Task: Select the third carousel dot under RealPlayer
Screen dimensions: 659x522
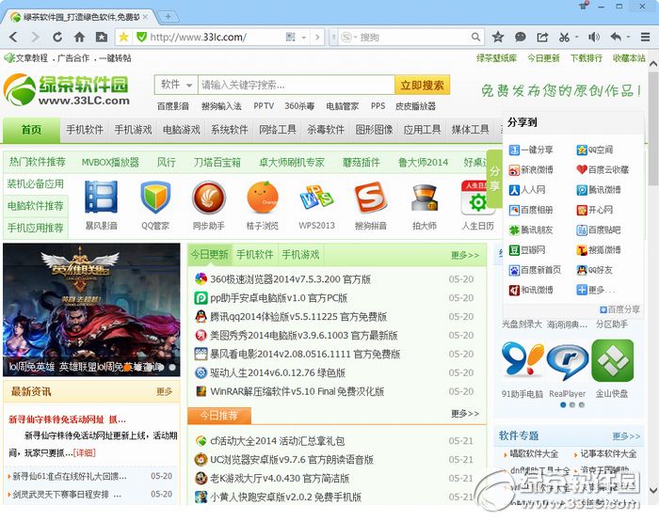Action: pyautogui.click(x=582, y=404)
